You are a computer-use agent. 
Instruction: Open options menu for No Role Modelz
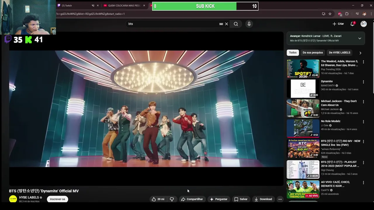(x=363, y=122)
